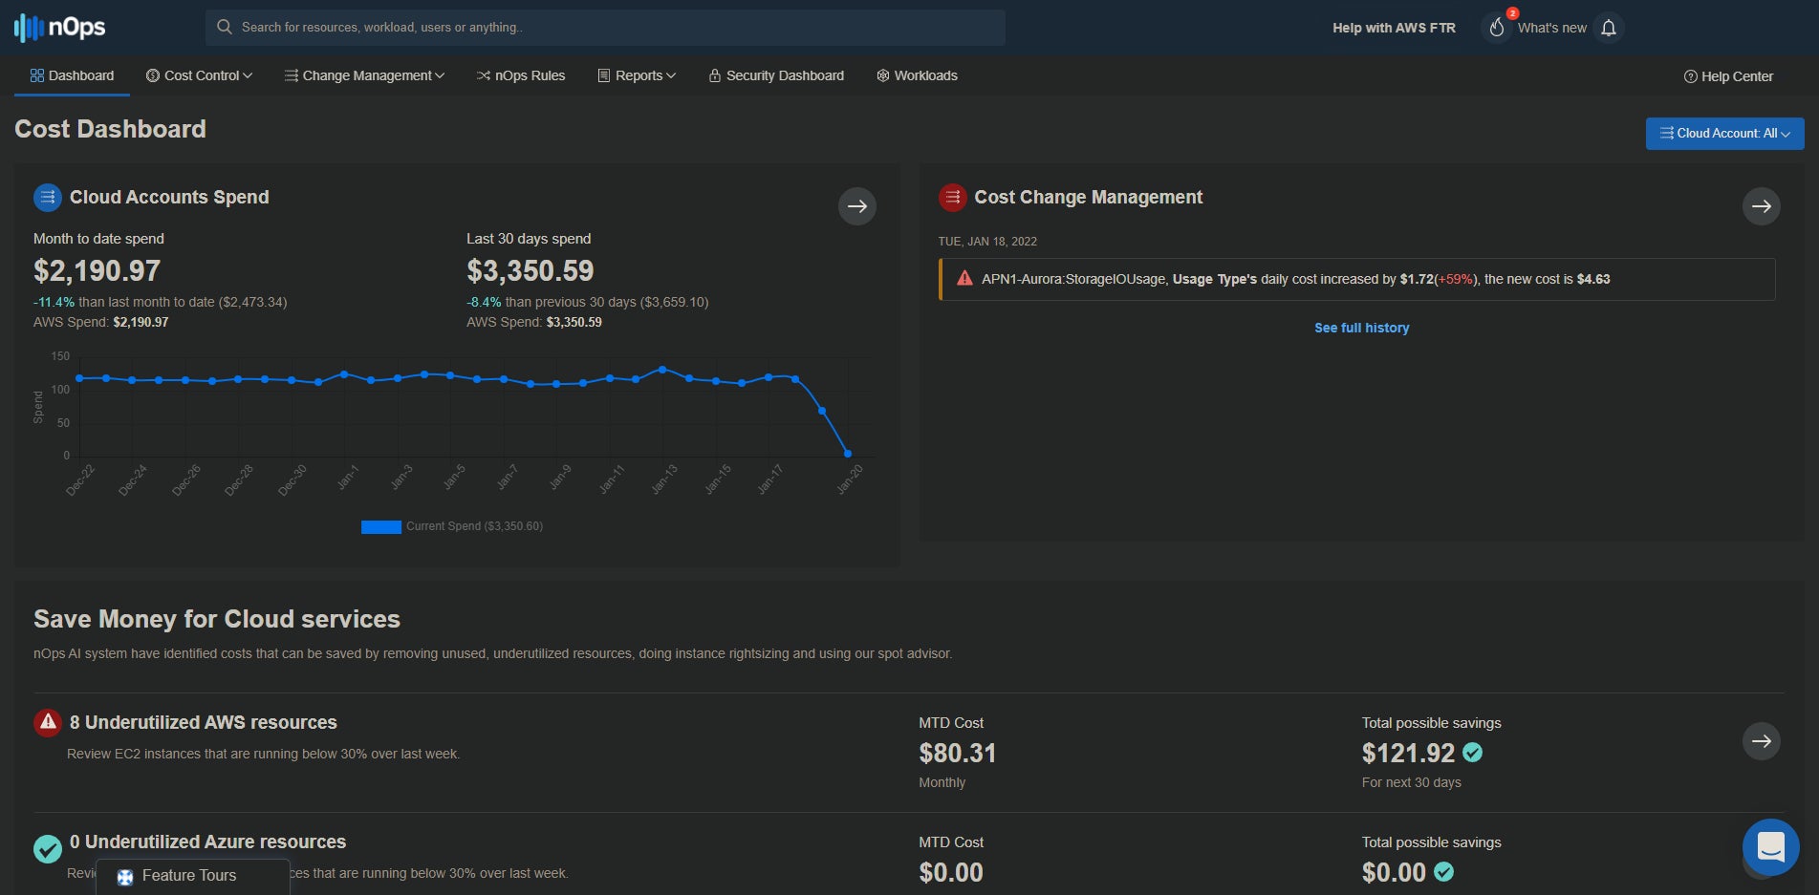
Task: Expand the Change Management chevron
Action: [x=440, y=76]
